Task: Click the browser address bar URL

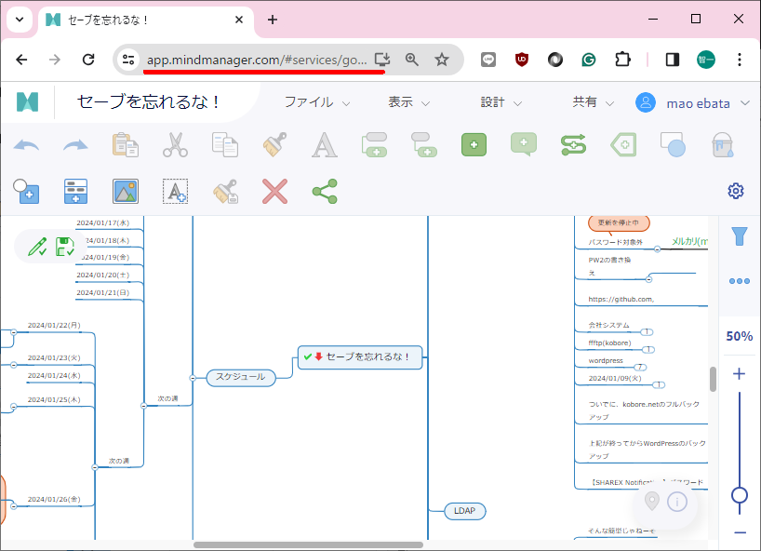Action: tap(257, 60)
